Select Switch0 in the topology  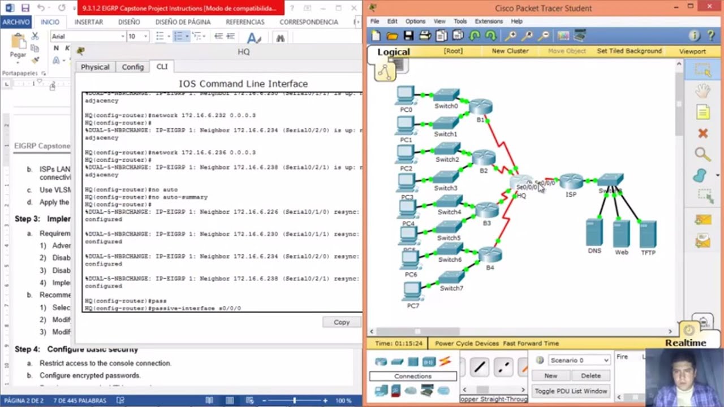click(x=447, y=95)
